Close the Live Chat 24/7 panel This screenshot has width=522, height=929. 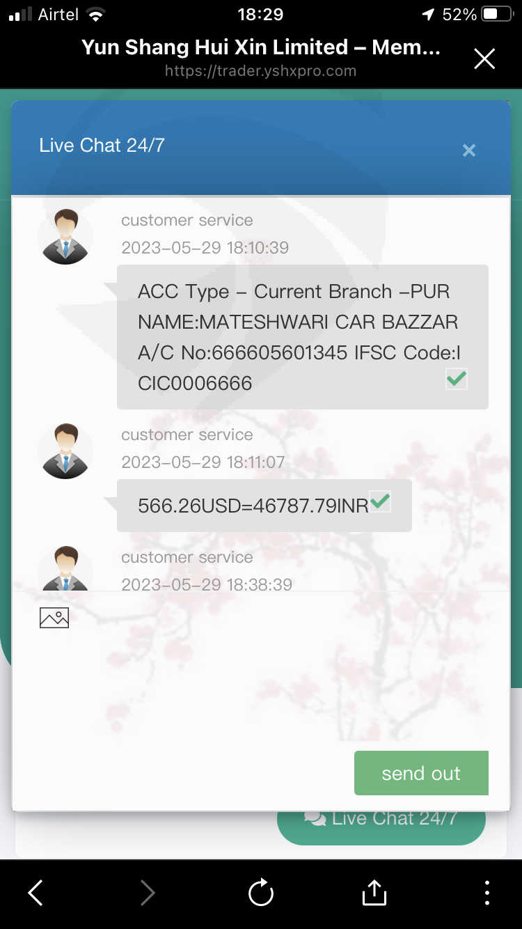point(469,150)
